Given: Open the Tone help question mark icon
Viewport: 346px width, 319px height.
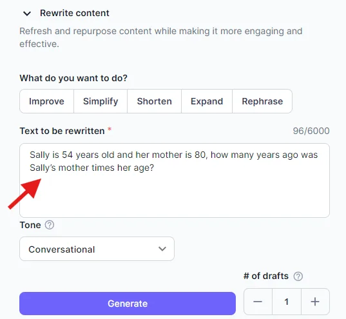Looking at the screenshot, I should point(50,225).
